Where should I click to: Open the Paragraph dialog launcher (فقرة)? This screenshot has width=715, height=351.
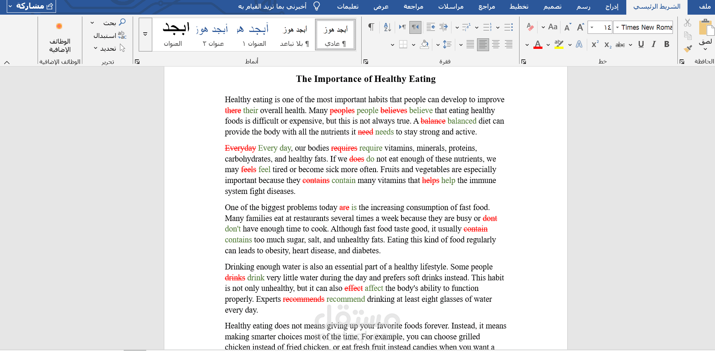[366, 62]
